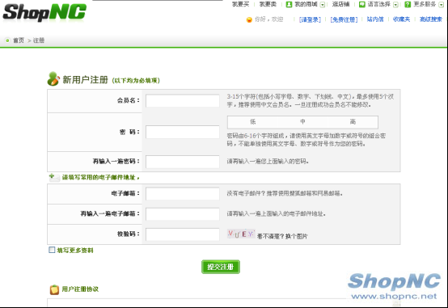Click the 填写更多资料 label text
This screenshot has height=308, width=448.
pyautogui.click(x=75, y=251)
